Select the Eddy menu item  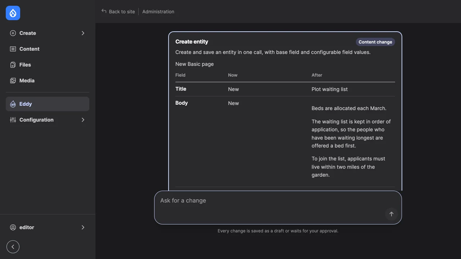tap(48, 104)
